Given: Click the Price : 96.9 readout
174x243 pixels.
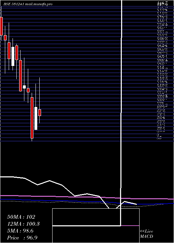Looking at the screenshot, I should 22,238.
